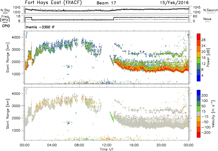Click the '16:00' time axis tick label
Screen dimensions: 218x151
134,145
